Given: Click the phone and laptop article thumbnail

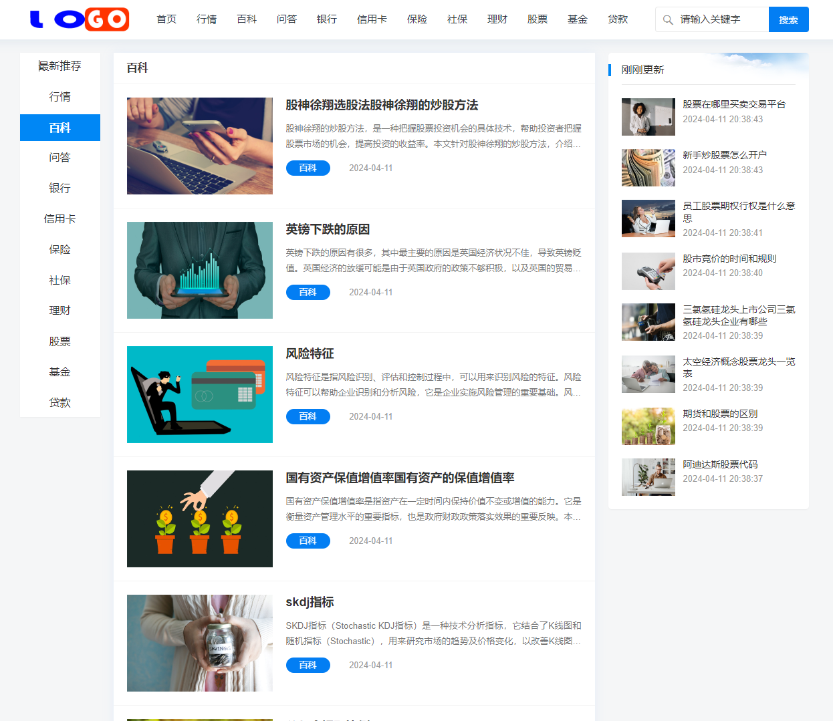Looking at the screenshot, I should click(200, 146).
